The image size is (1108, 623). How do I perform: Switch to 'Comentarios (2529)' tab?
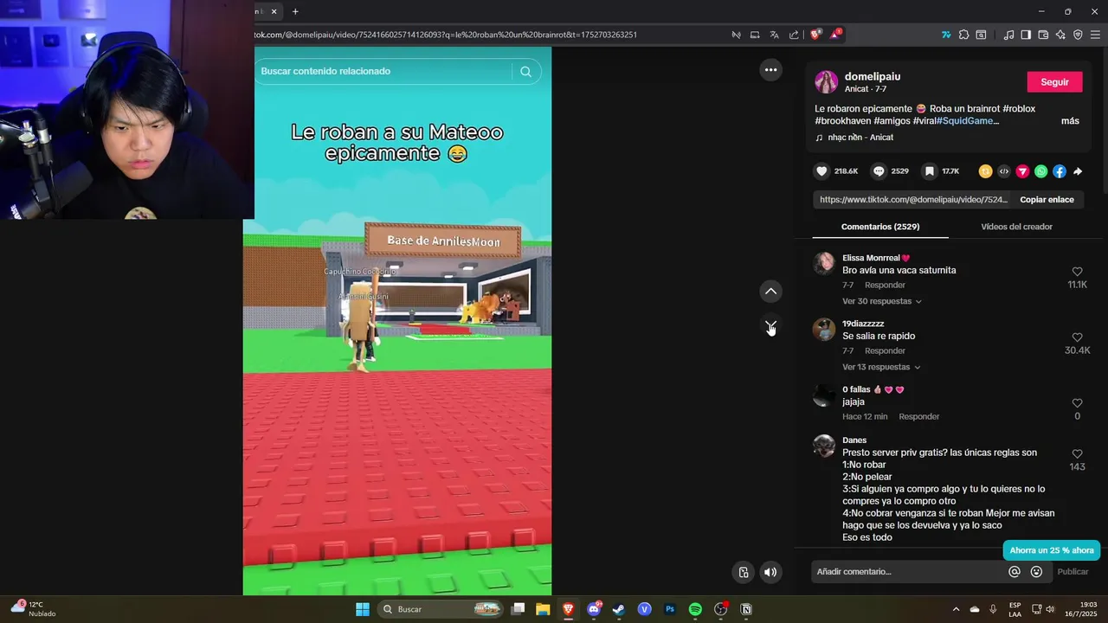pyautogui.click(x=880, y=227)
